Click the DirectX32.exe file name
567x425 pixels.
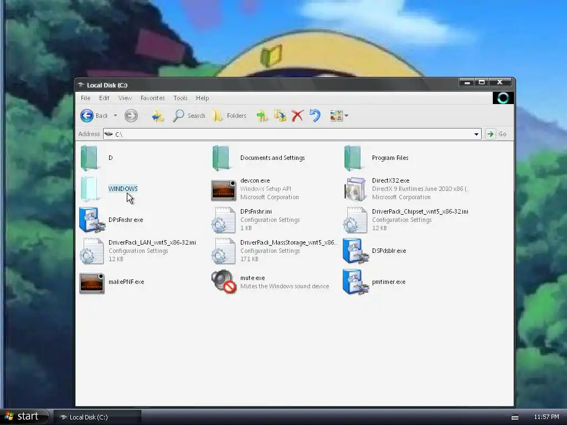click(390, 180)
